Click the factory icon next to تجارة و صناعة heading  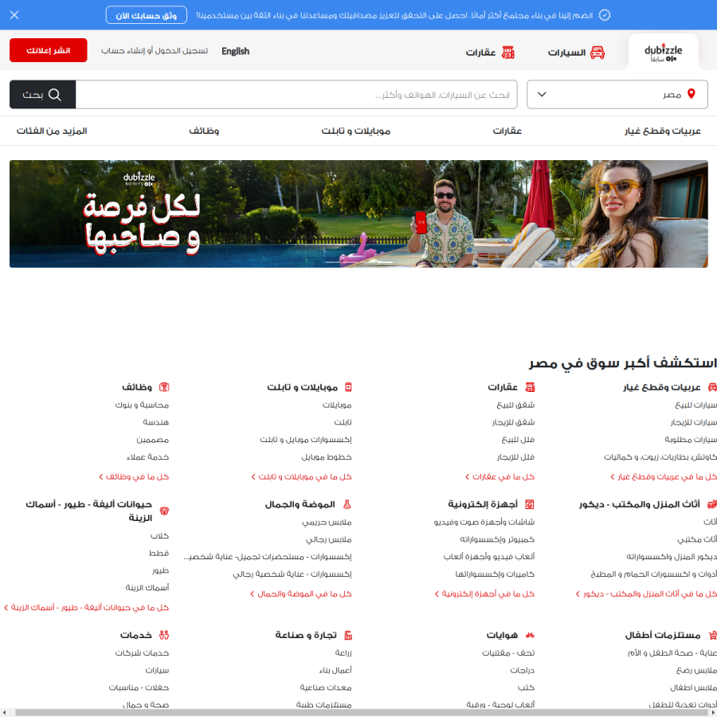click(348, 635)
